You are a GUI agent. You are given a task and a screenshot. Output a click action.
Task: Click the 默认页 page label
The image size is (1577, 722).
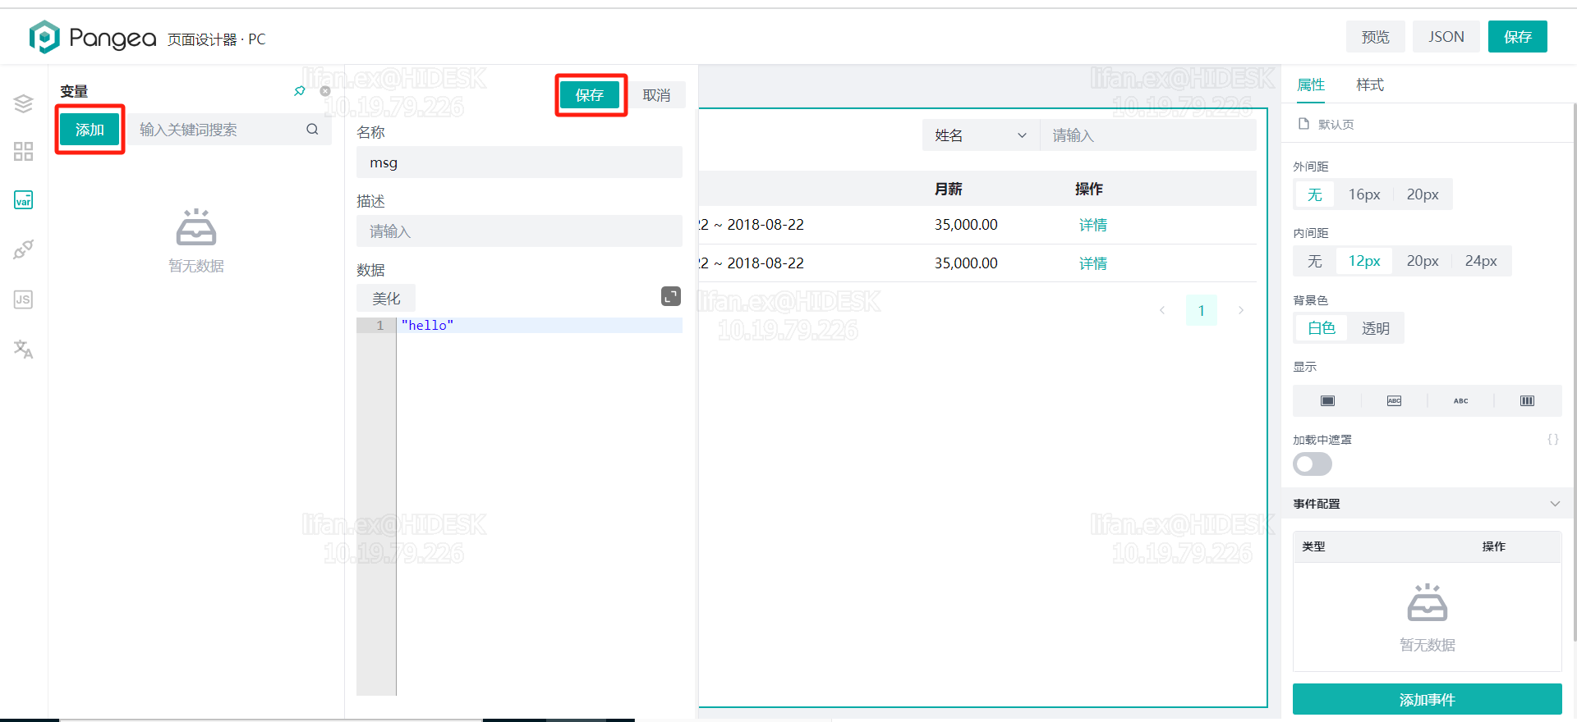(x=1336, y=124)
